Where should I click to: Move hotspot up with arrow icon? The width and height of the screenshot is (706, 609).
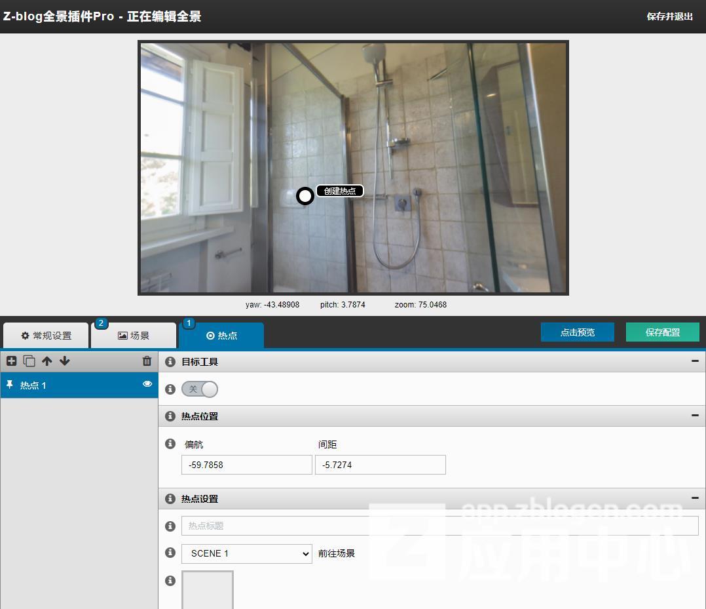point(46,361)
